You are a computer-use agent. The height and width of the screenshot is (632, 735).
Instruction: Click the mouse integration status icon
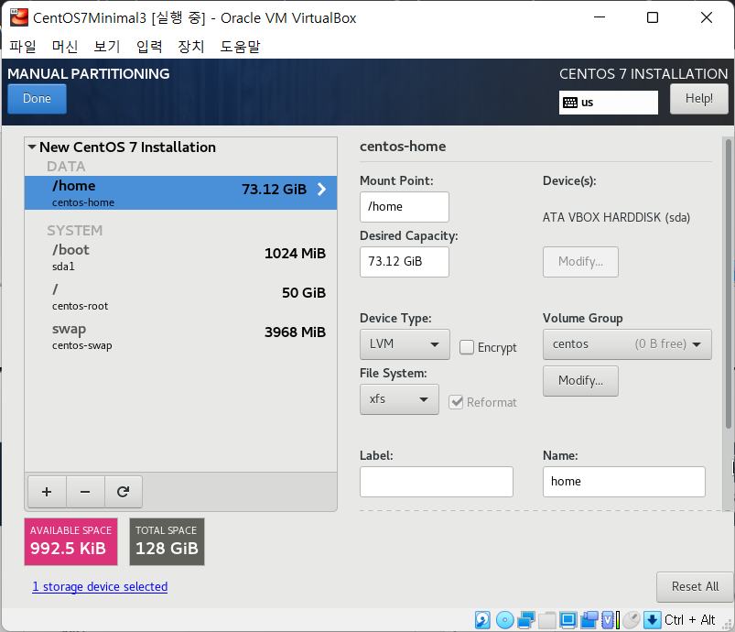tap(632, 620)
